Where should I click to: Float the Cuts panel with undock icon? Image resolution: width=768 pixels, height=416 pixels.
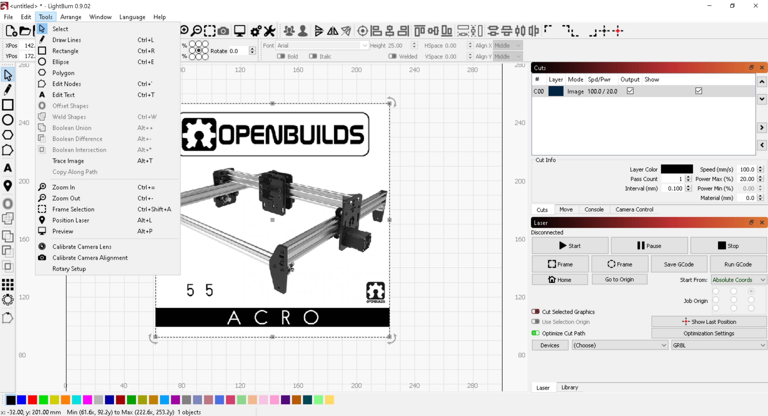tap(751, 68)
